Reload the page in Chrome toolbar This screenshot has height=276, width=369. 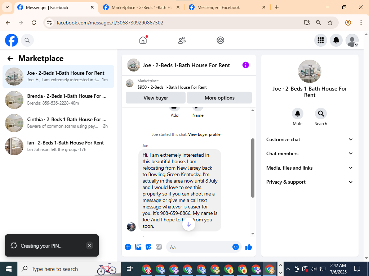(34, 23)
